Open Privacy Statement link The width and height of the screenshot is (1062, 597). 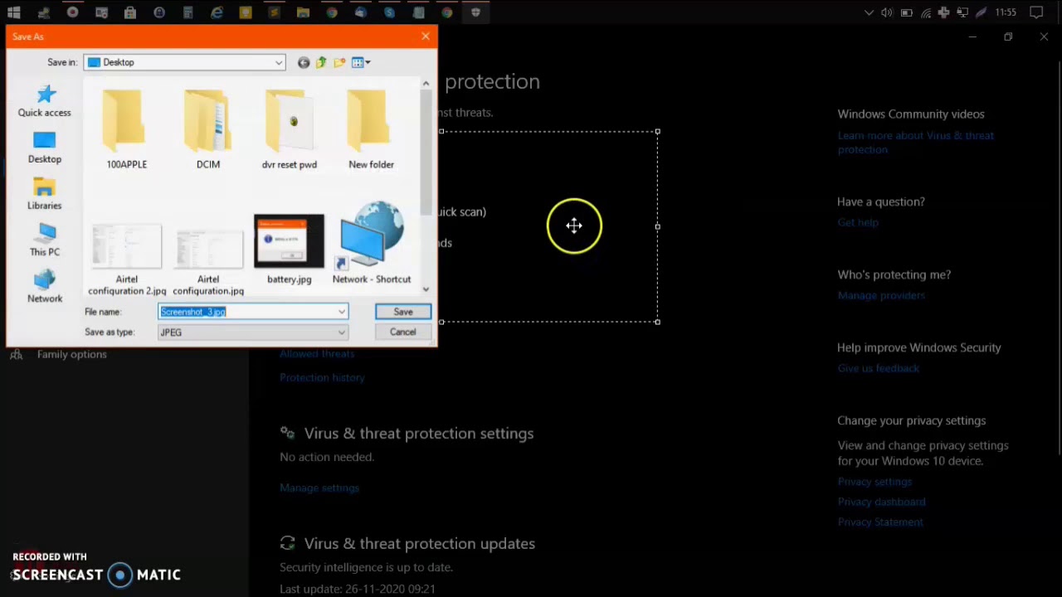point(880,522)
